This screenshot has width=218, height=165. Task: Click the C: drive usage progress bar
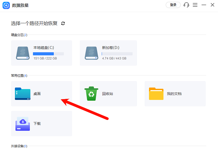pyautogui.click(x=48, y=54)
